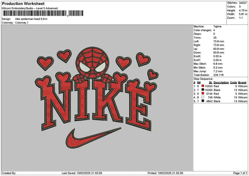Screen dimensions: 249x176
Task: Click the red swatch in stop row 1
Action: pos(203,86)
